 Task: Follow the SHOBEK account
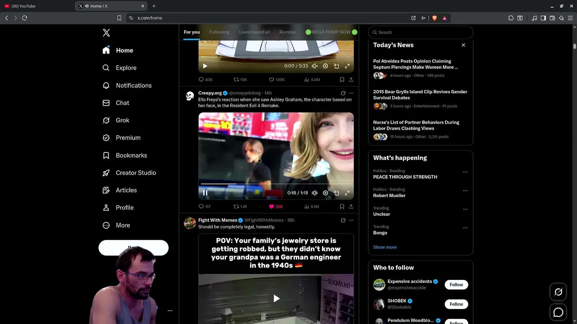[456, 304]
